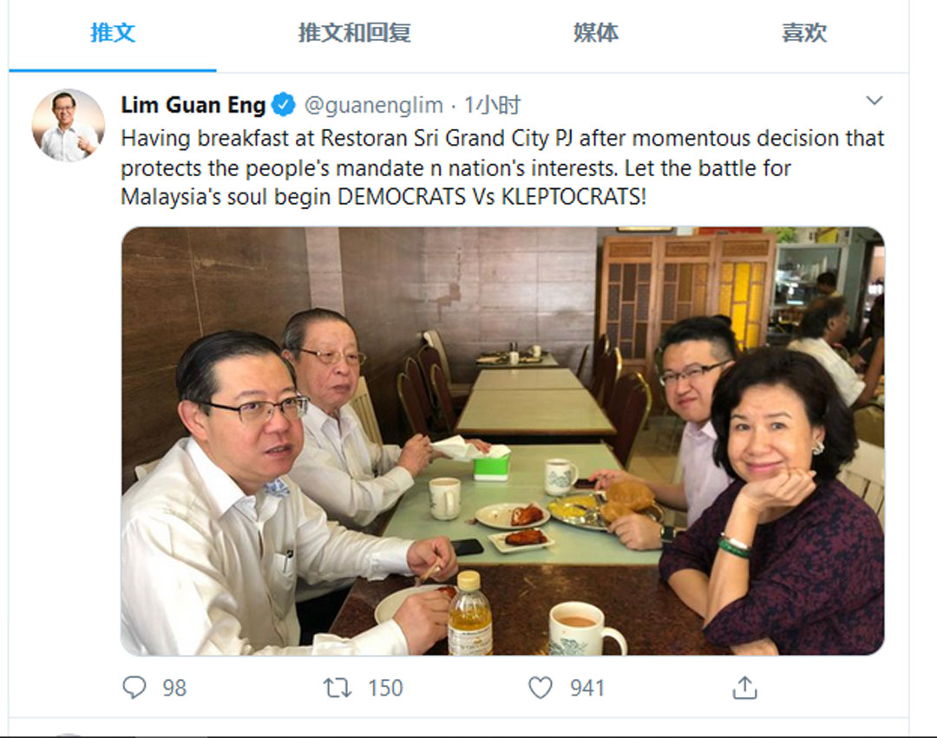
Task: Click the blue verified badge
Action: (283, 105)
